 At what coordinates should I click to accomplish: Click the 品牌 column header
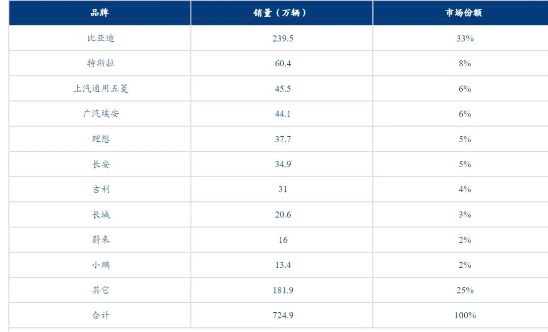pos(99,13)
